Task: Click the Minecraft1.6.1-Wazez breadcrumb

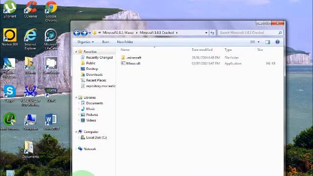Action: 118,33
